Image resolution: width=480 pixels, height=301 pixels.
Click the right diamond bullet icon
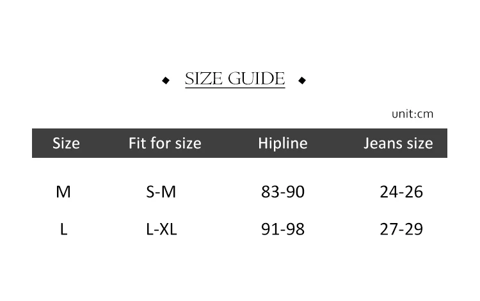coord(302,81)
